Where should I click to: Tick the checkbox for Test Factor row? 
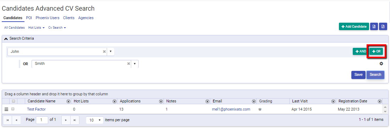pos(13,109)
